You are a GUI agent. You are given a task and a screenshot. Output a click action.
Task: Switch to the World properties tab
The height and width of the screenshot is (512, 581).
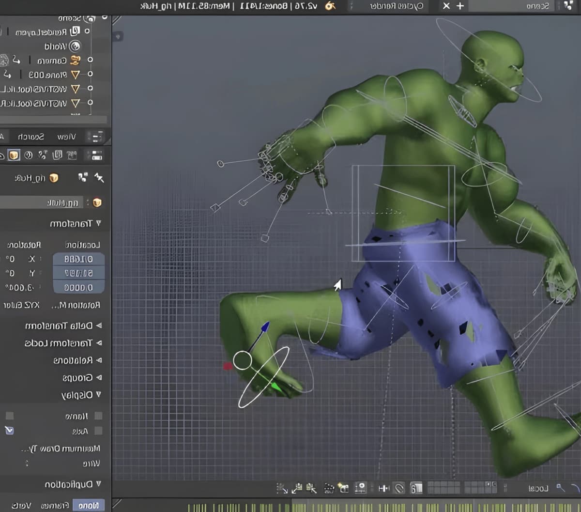pyautogui.click(x=29, y=155)
